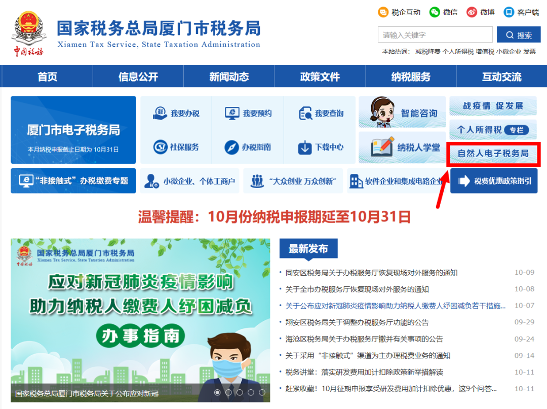
Task: Click the people group icon for 大众创业 万众创新
Action: pyautogui.click(x=257, y=181)
